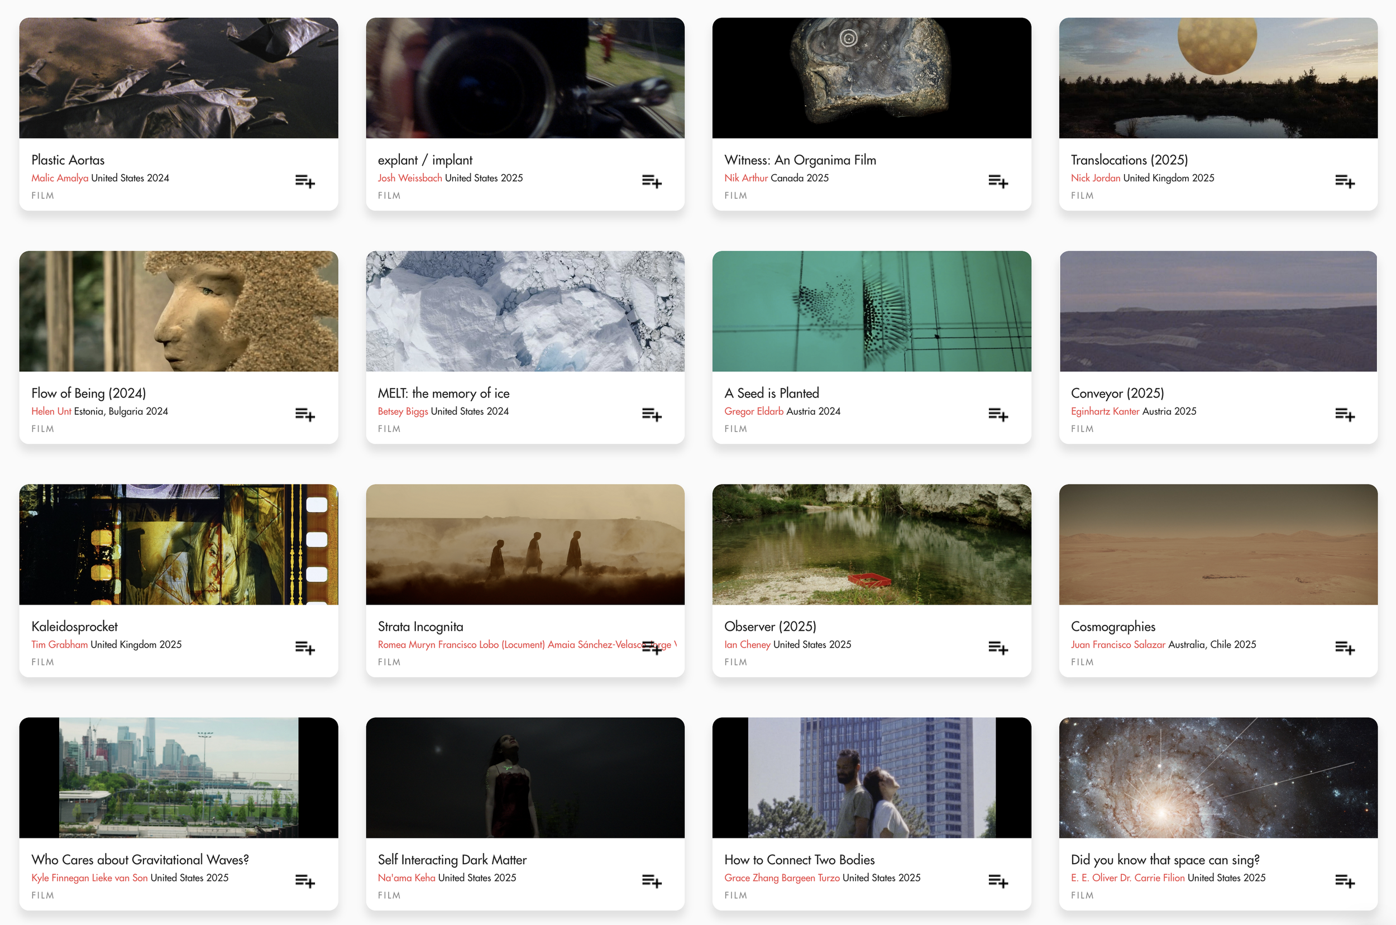
Task: Add Kaleidosprocket to playlist
Action: [x=304, y=648]
